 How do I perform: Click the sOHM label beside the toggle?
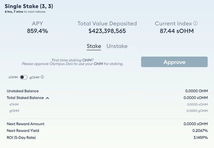[x=13, y=77]
